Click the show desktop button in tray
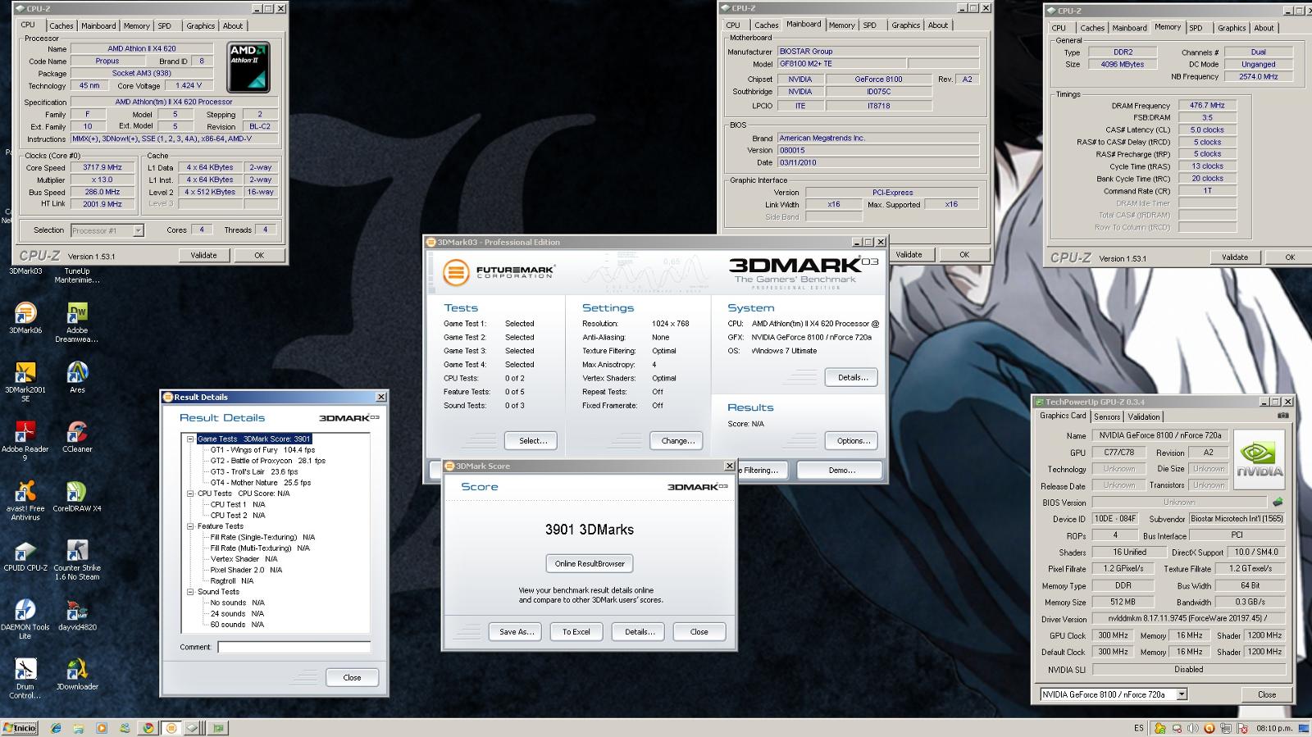The width and height of the screenshot is (1312, 737). [1305, 728]
